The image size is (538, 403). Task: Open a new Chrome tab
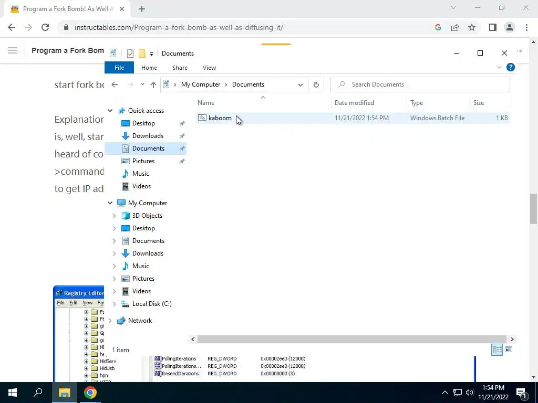[x=142, y=9]
